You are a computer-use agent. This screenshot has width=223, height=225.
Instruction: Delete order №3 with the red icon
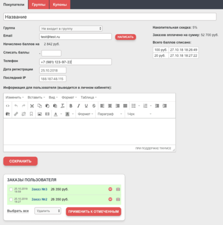(110, 189)
